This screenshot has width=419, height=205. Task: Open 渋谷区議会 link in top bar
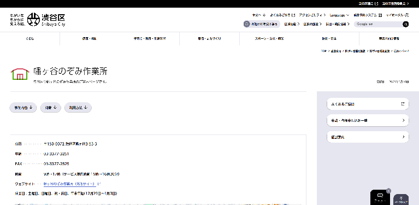[369, 4]
